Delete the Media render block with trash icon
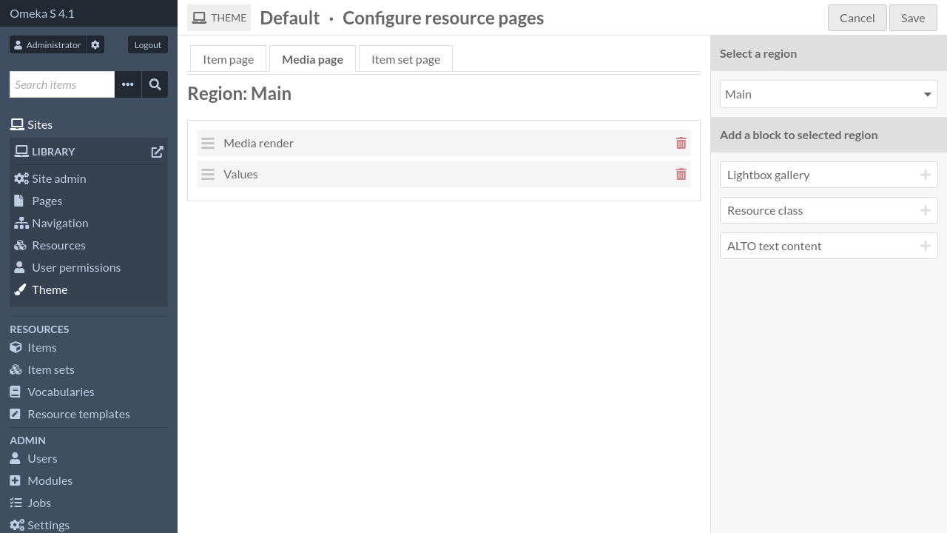 681,143
